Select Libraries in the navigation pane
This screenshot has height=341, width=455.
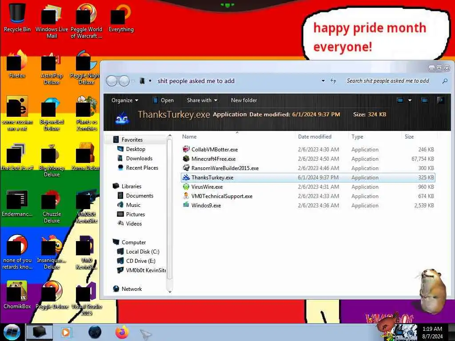[x=131, y=186]
